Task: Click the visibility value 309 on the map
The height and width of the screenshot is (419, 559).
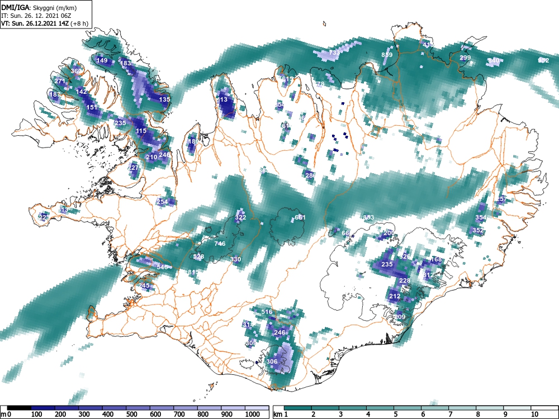Action: pos(251,343)
